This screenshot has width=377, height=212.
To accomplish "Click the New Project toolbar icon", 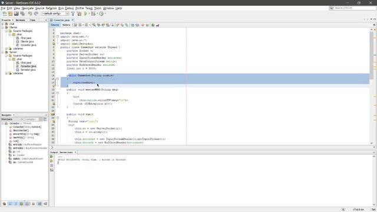I will click(x=11, y=14).
